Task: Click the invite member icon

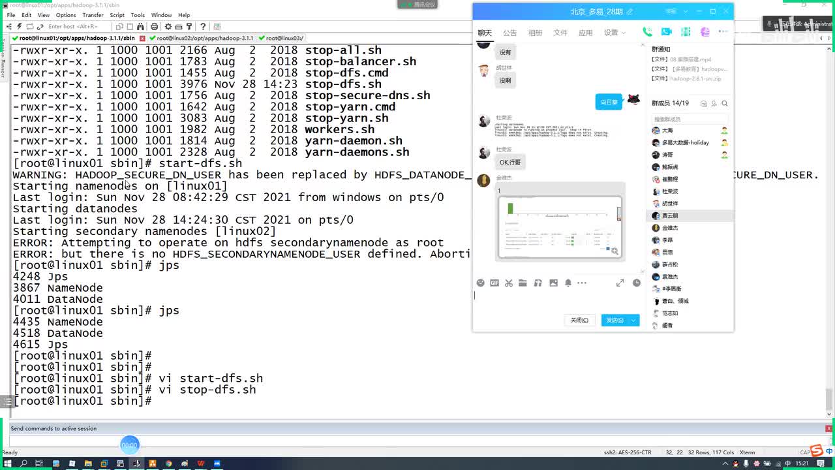Action: point(714,103)
